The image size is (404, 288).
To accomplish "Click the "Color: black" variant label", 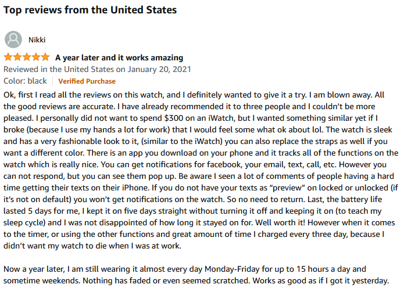I will [x=25, y=81].
